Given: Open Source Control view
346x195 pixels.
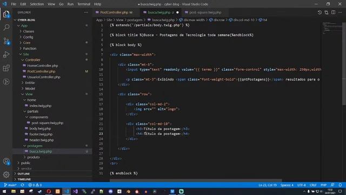Looking at the screenshot, I should pyautogui.click(x=6, y=41).
